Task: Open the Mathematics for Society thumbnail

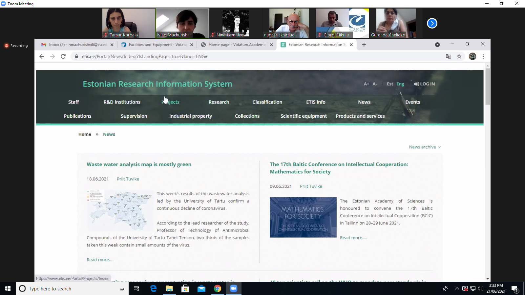Action: [303, 217]
